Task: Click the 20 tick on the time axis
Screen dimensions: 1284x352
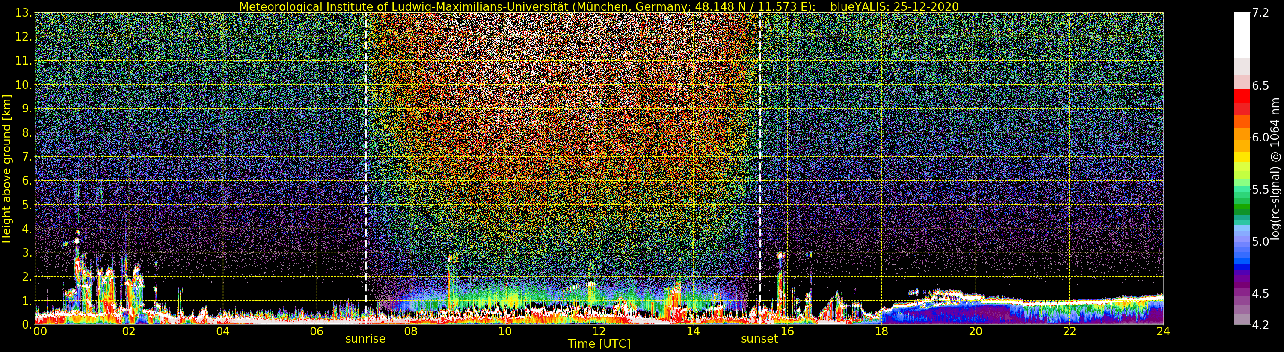Action: [975, 331]
